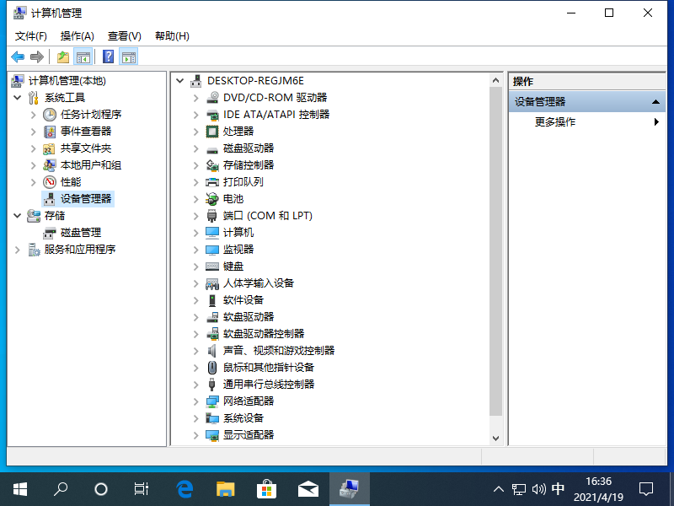This screenshot has height=506, width=674.
Task: Open Microsoft Edge from taskbar
Action: click(x=185, y=489)
